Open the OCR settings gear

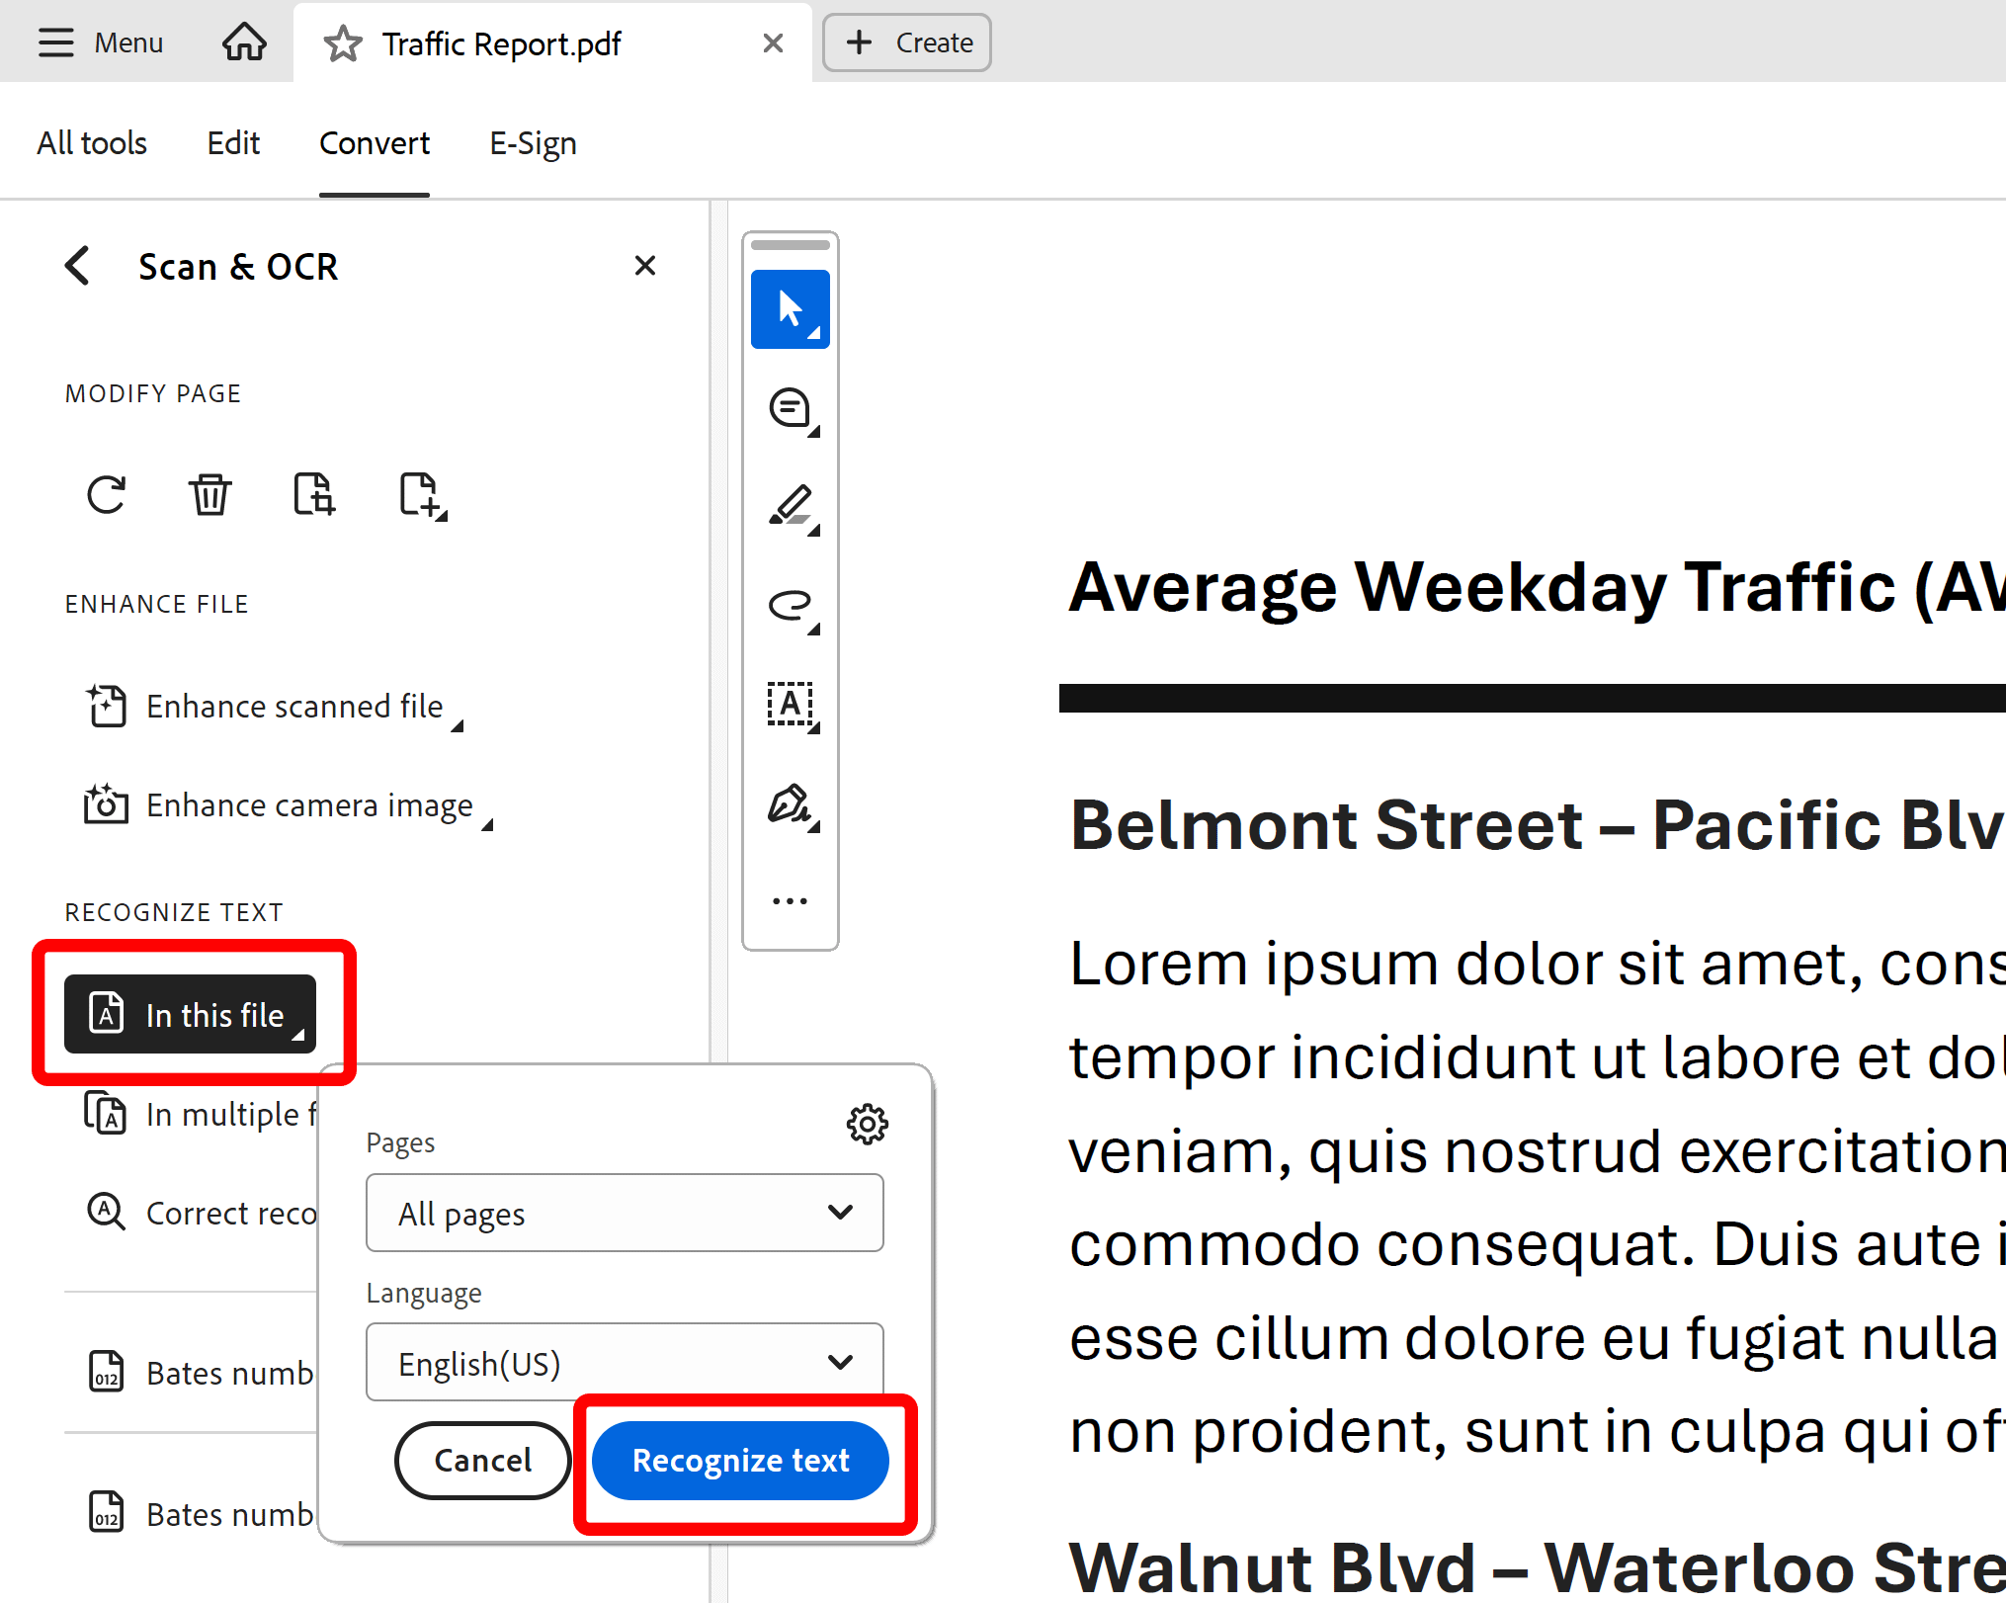(867, 1124)
